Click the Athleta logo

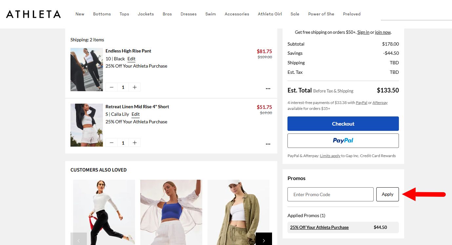pos(33,14)
